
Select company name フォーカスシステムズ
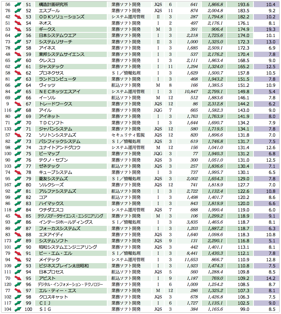60,228
